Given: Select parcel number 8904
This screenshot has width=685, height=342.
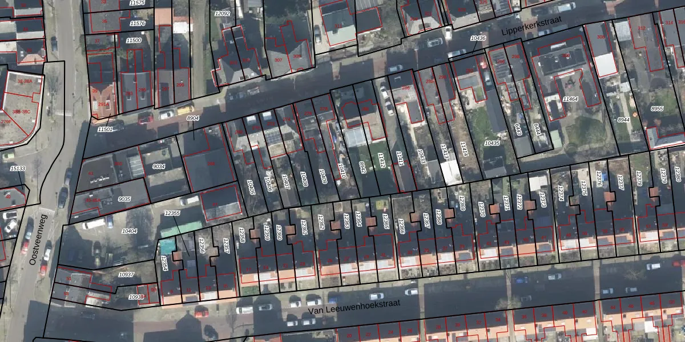Looking at the screenshot, I should coord(193,118).
